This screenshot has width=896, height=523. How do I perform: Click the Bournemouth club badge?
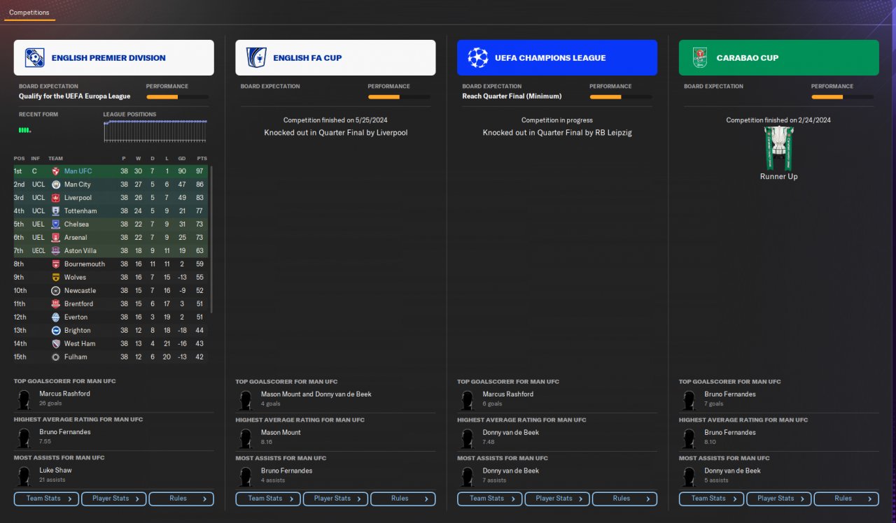click(56, 264)
